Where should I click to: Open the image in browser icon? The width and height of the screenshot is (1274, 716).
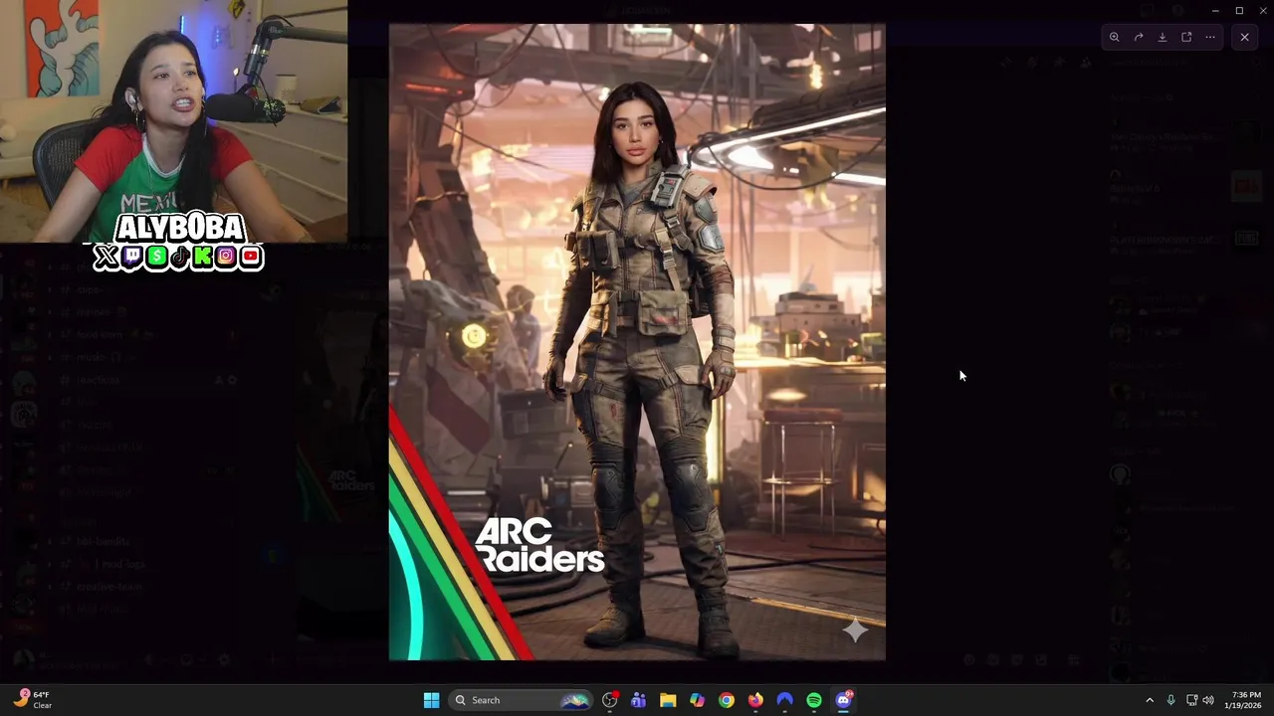point(1186,37)
